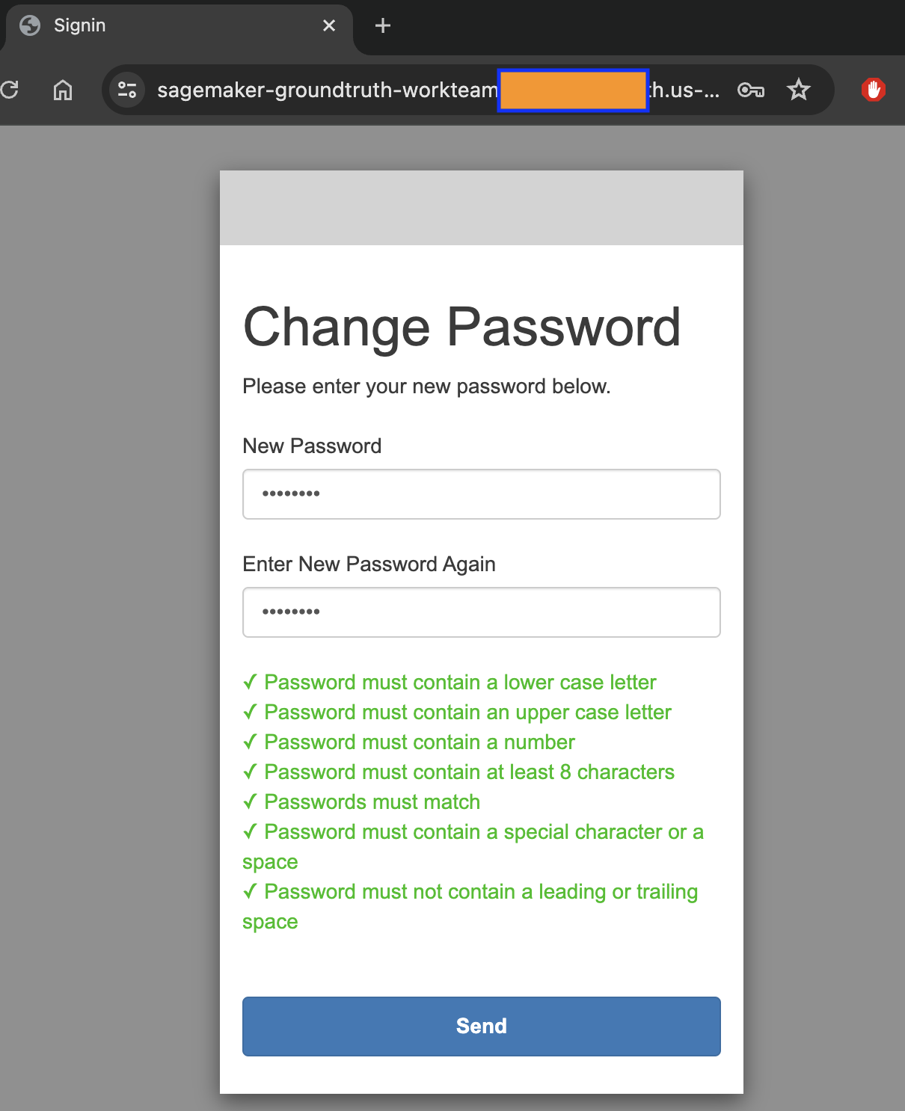
Task: Open the red stop-hand extension icon
Action: point(873,90)
